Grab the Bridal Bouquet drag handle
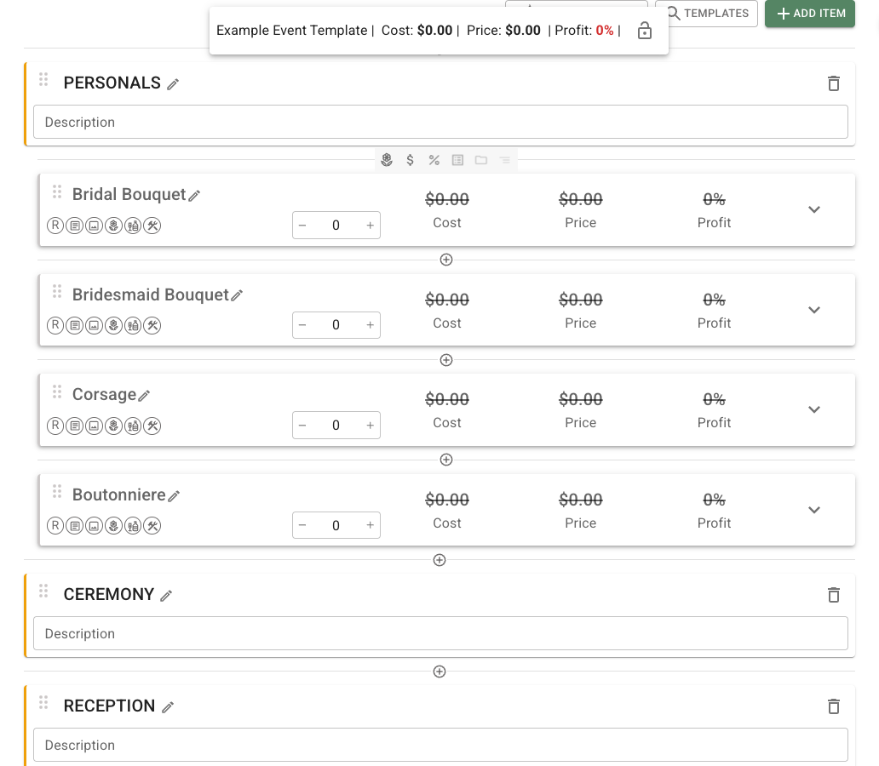Image resolution: width=879 pixels, height=766 pixels. [x=57, y=192]
